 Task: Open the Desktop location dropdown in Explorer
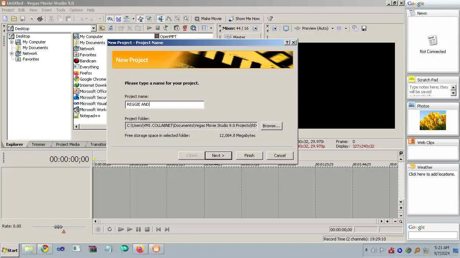click(x=93, y=28)
